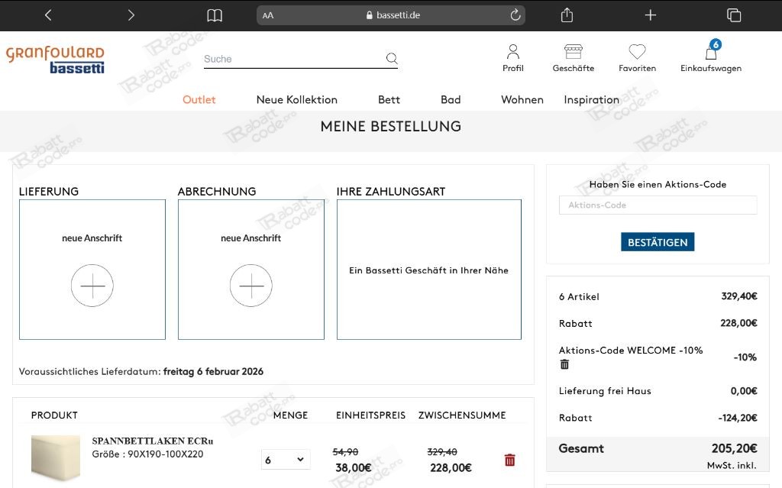
Task: Open the Geschäfte store locator icon
Action: tap(573, 53)
